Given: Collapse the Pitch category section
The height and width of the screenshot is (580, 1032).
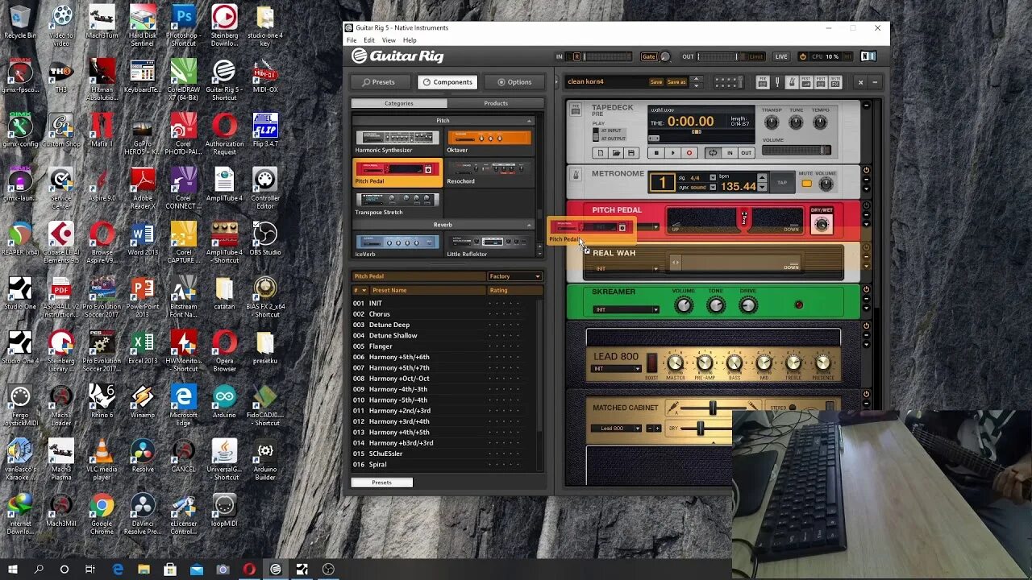Looking at the screenshot, I should tap(530, 121).
